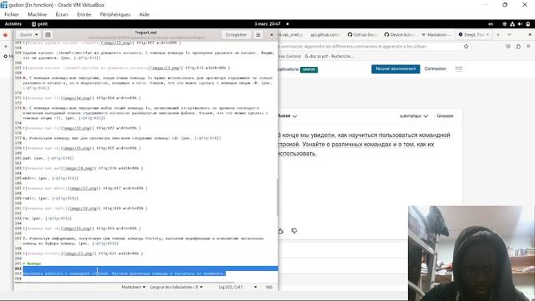Open the clock and calendar at 3 mars 20:47
The height and width of the screenshot is (301, 535).
267,24
